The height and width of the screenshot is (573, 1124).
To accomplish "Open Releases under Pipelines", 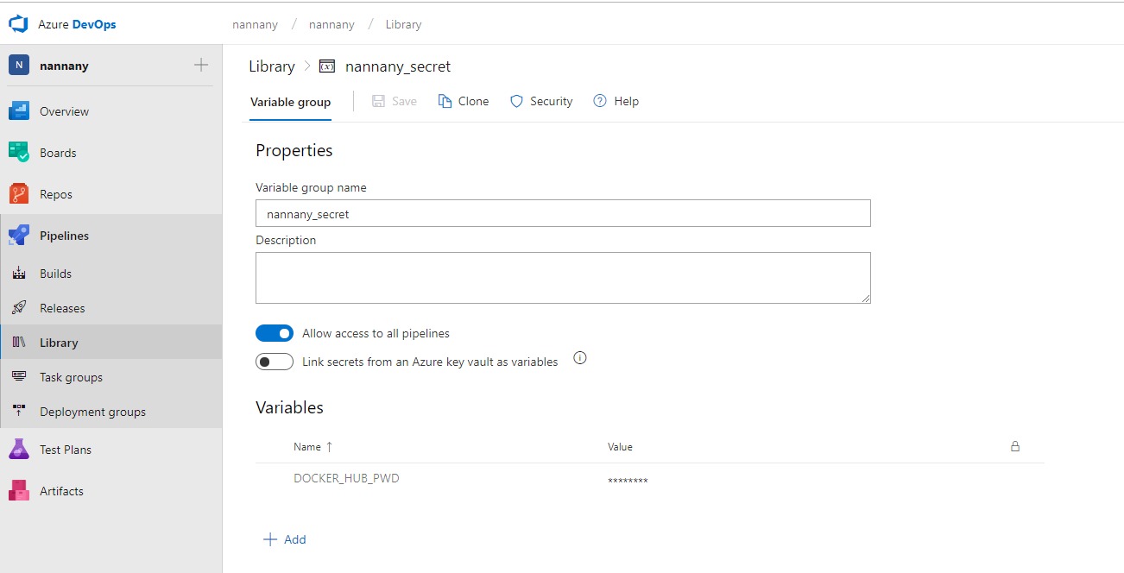I will 62,308.
